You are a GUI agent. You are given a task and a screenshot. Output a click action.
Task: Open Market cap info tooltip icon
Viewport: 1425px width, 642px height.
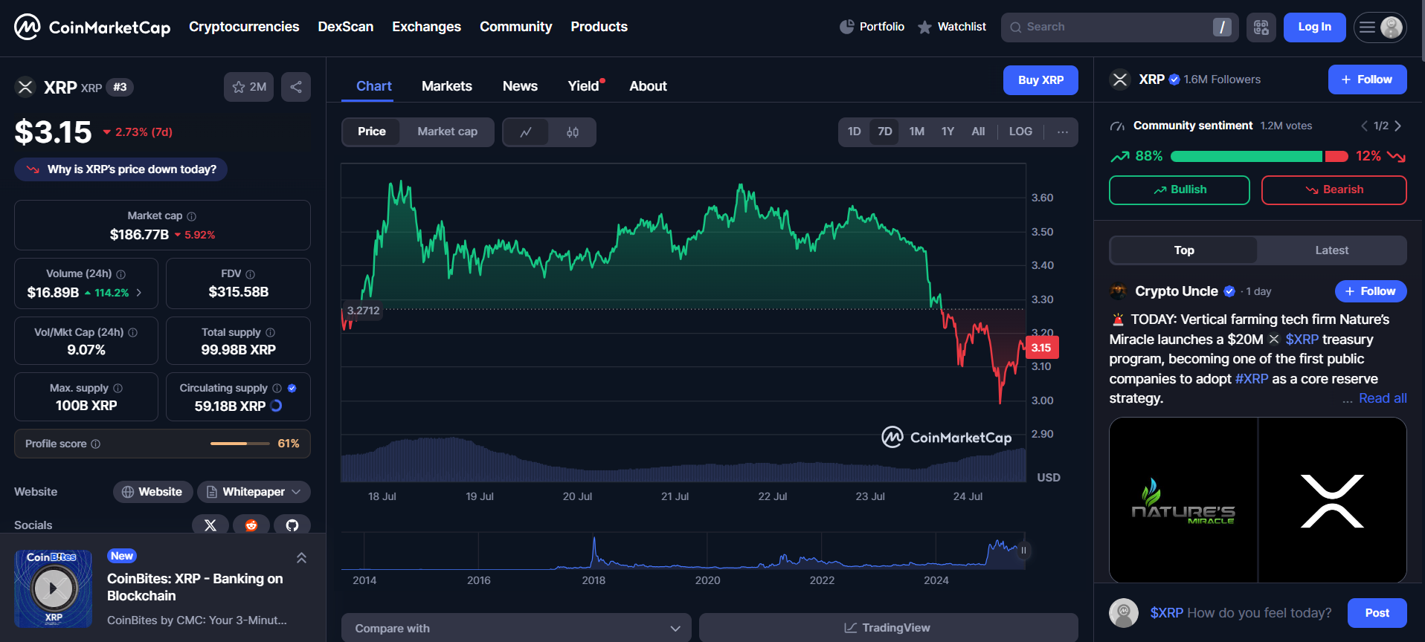pos(191,216)
